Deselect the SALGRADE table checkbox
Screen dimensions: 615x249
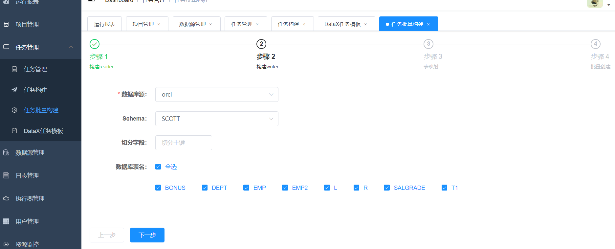(x=387, y=188)
